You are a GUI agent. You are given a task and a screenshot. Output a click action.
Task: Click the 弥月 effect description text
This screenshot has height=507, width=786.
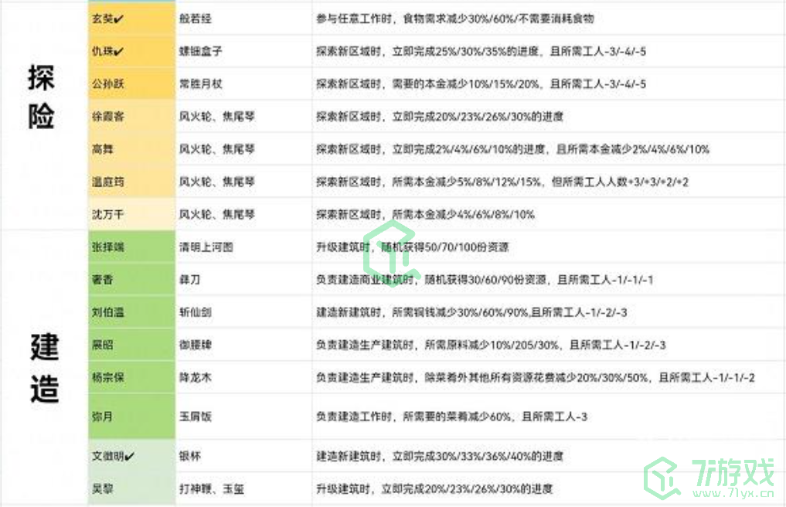pos(451,417)
